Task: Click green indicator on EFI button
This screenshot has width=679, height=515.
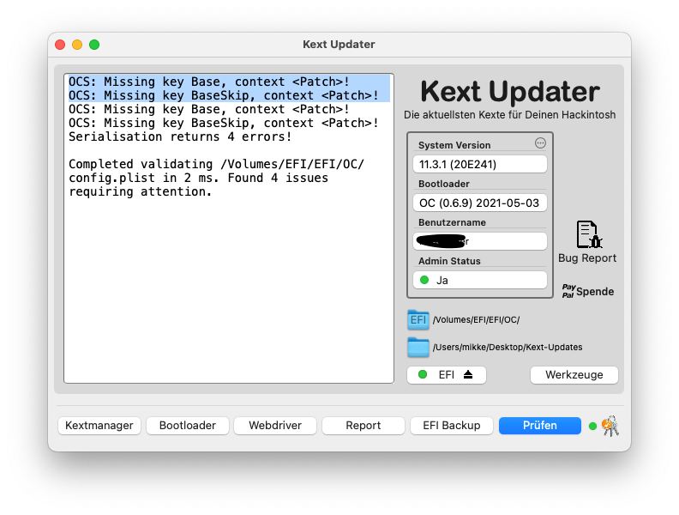Action: [x=423, y=374]
